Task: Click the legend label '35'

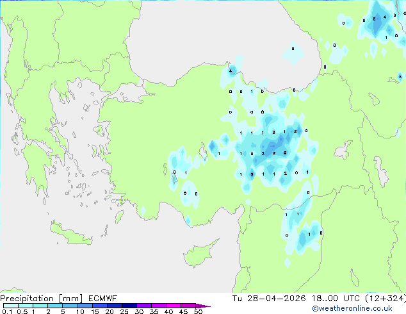Action: pos(154,311)
